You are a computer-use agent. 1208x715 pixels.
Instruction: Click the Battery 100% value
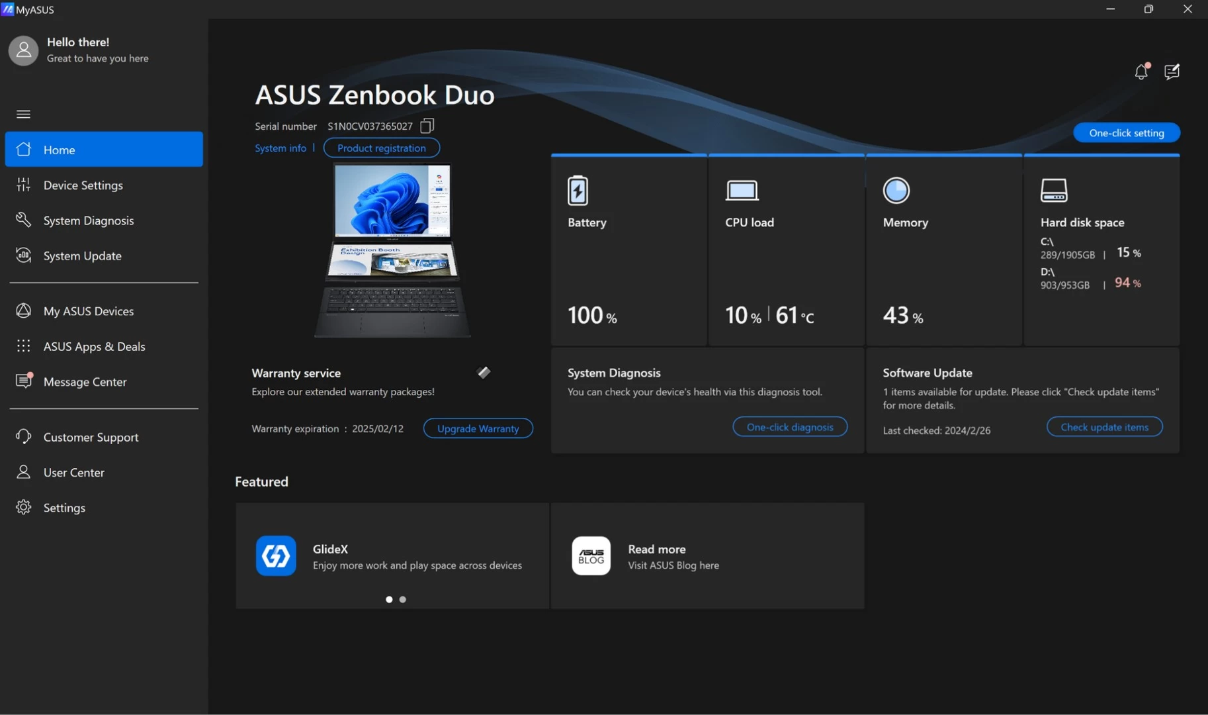tap(592, 315)
